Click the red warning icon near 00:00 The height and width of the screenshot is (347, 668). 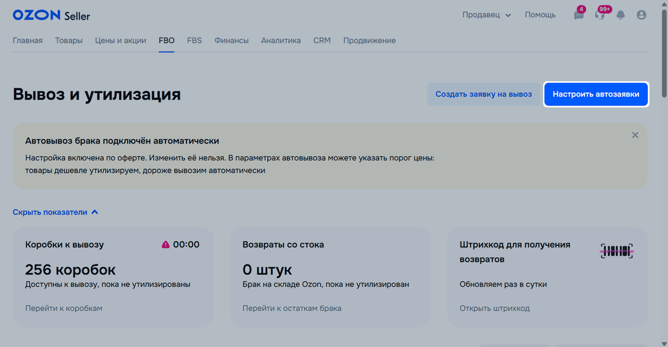pyautogui.click(x=165, y=245)
